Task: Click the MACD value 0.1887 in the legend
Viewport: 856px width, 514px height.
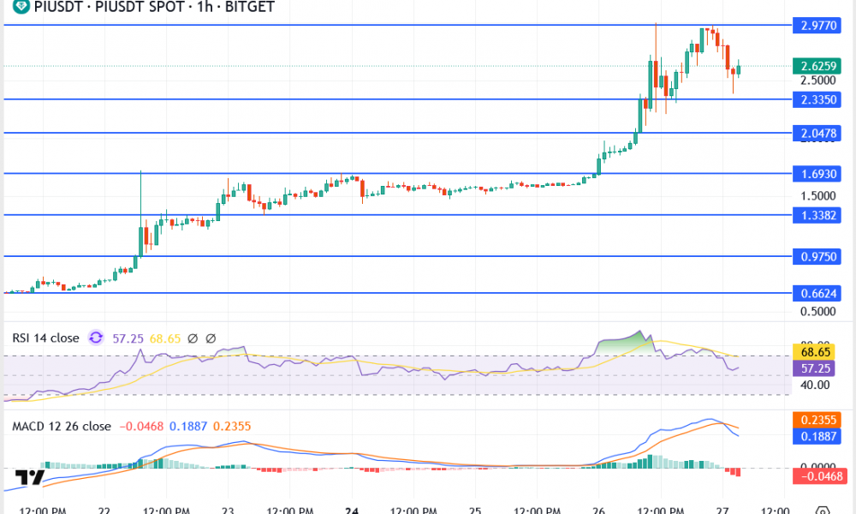Action: (187, 426)
